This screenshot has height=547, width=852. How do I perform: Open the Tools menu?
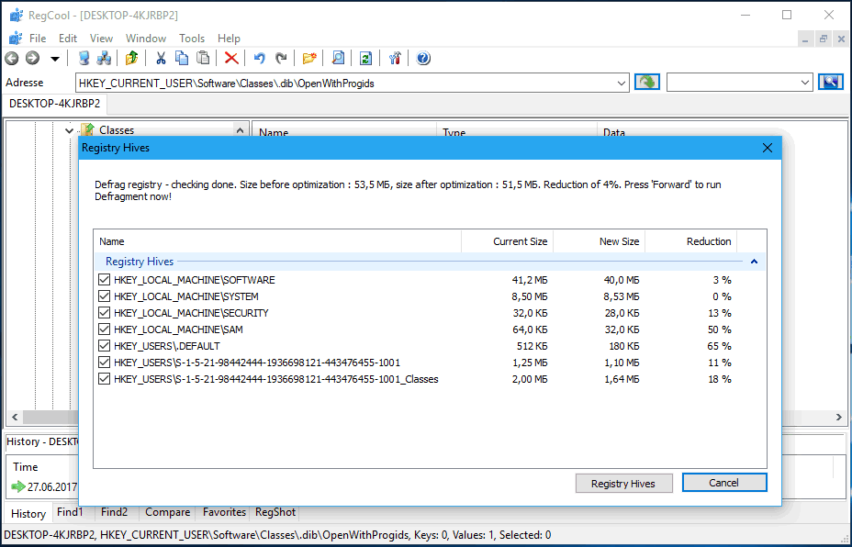click(192, 38)
